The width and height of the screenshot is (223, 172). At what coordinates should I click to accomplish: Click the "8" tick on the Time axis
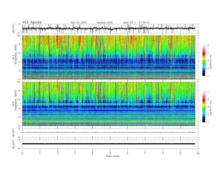click(163, 153)
